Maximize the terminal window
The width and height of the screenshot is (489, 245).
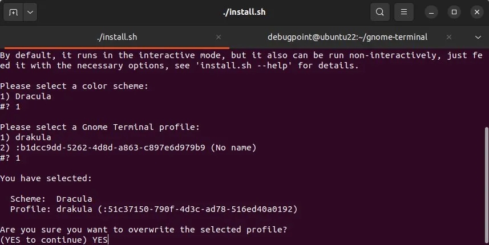[454, 11]
